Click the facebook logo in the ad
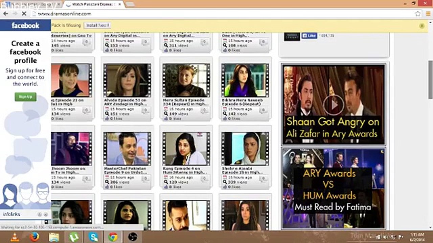Screen dimensions: 433x243 pos(25,26)
